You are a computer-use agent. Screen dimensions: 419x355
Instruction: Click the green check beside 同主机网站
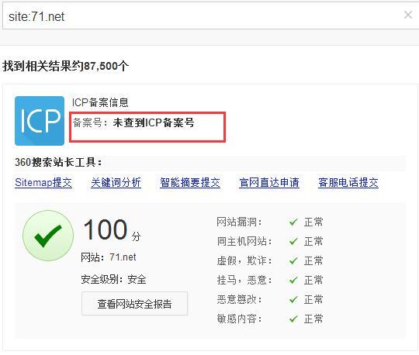point(293,241)
